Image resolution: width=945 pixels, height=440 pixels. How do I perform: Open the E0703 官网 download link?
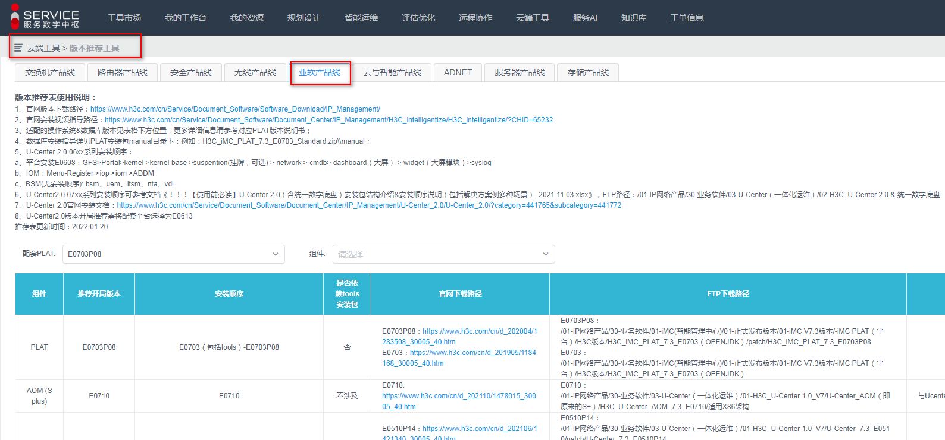459,358
